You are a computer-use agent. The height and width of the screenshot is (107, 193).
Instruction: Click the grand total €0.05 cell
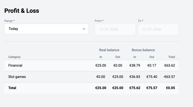tap(170, 88)
